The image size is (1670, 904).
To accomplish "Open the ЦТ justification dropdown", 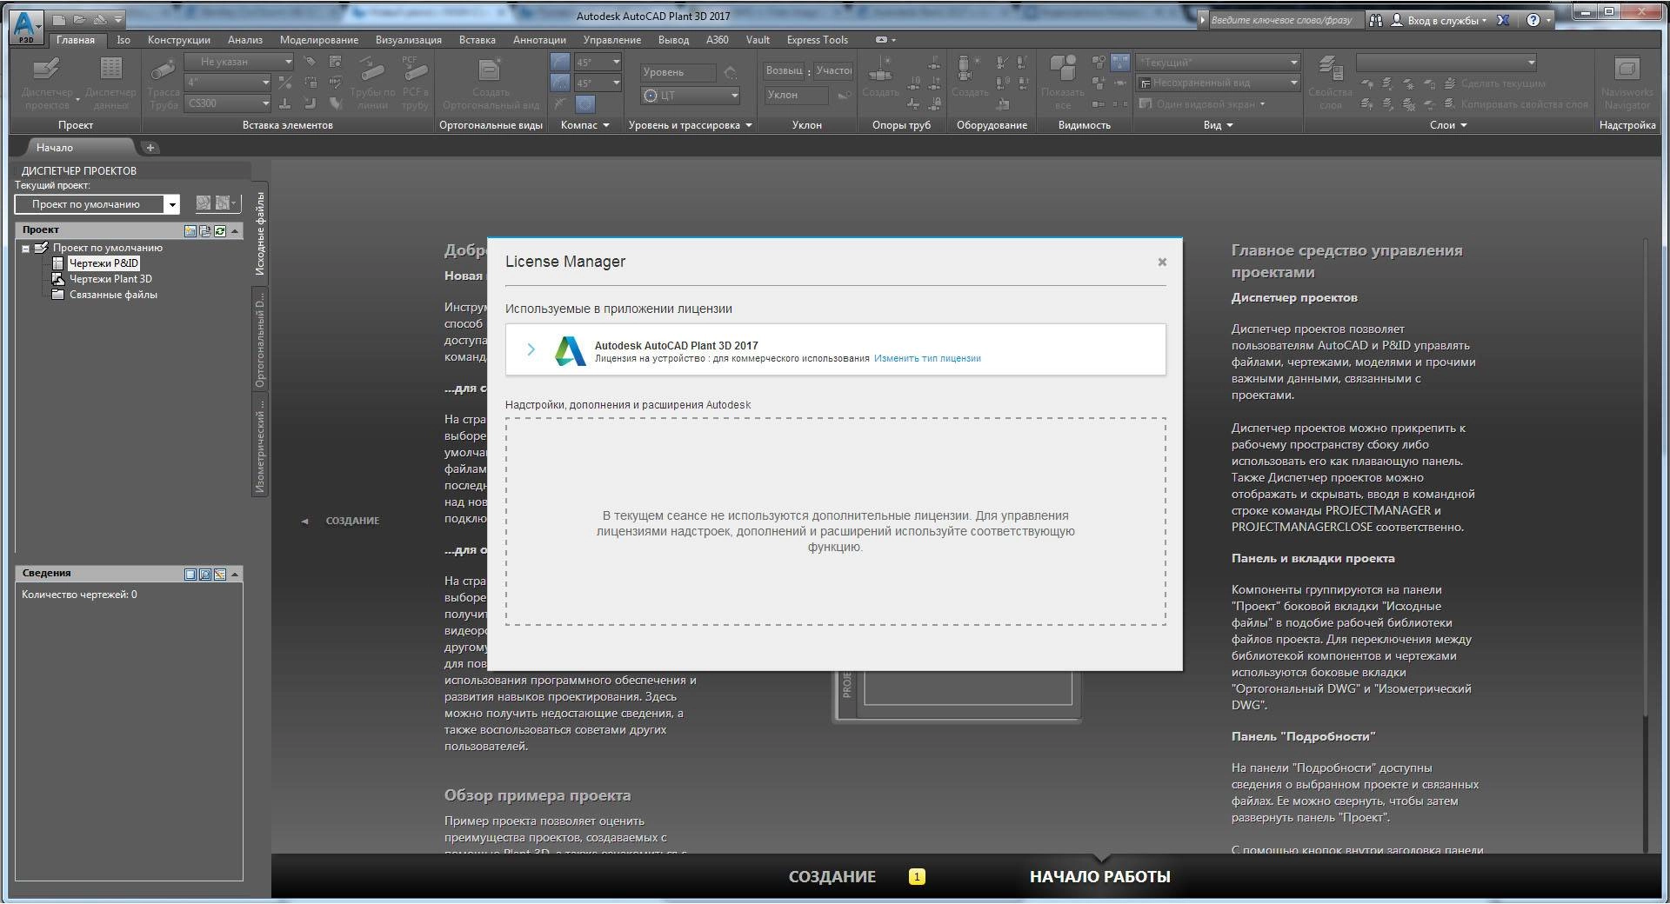I will pos(691,96).
